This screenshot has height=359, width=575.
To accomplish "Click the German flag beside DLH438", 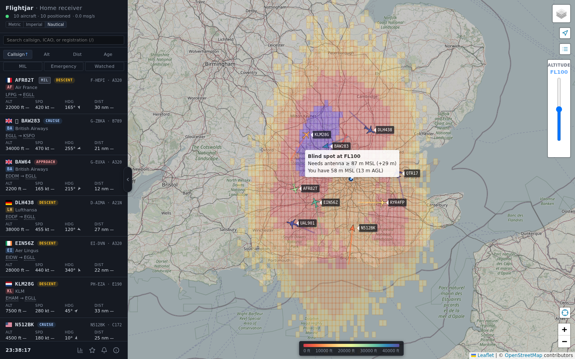I will (9, 203).
